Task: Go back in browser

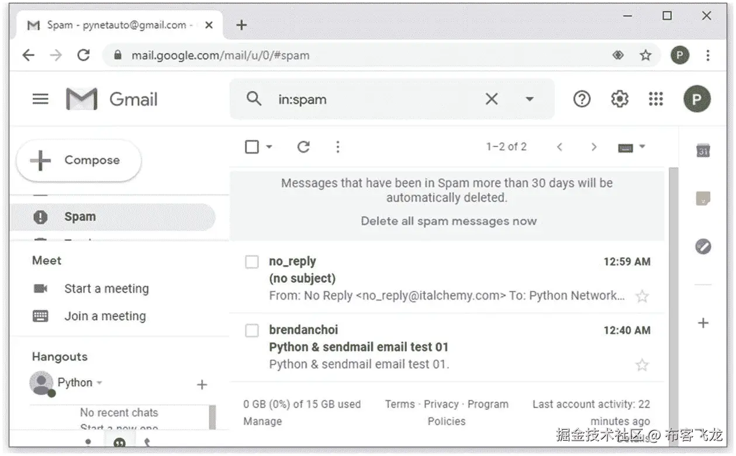Action: point(28,55)
